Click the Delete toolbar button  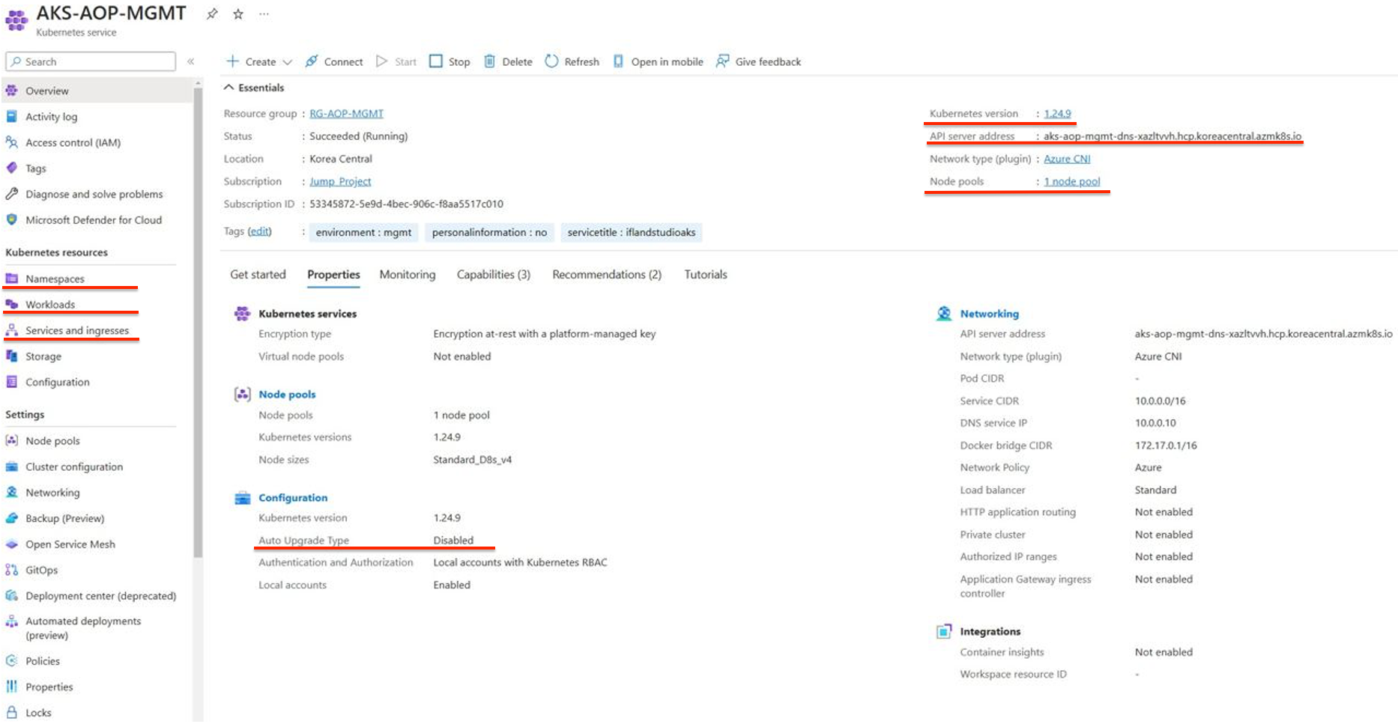pos(508,61)
